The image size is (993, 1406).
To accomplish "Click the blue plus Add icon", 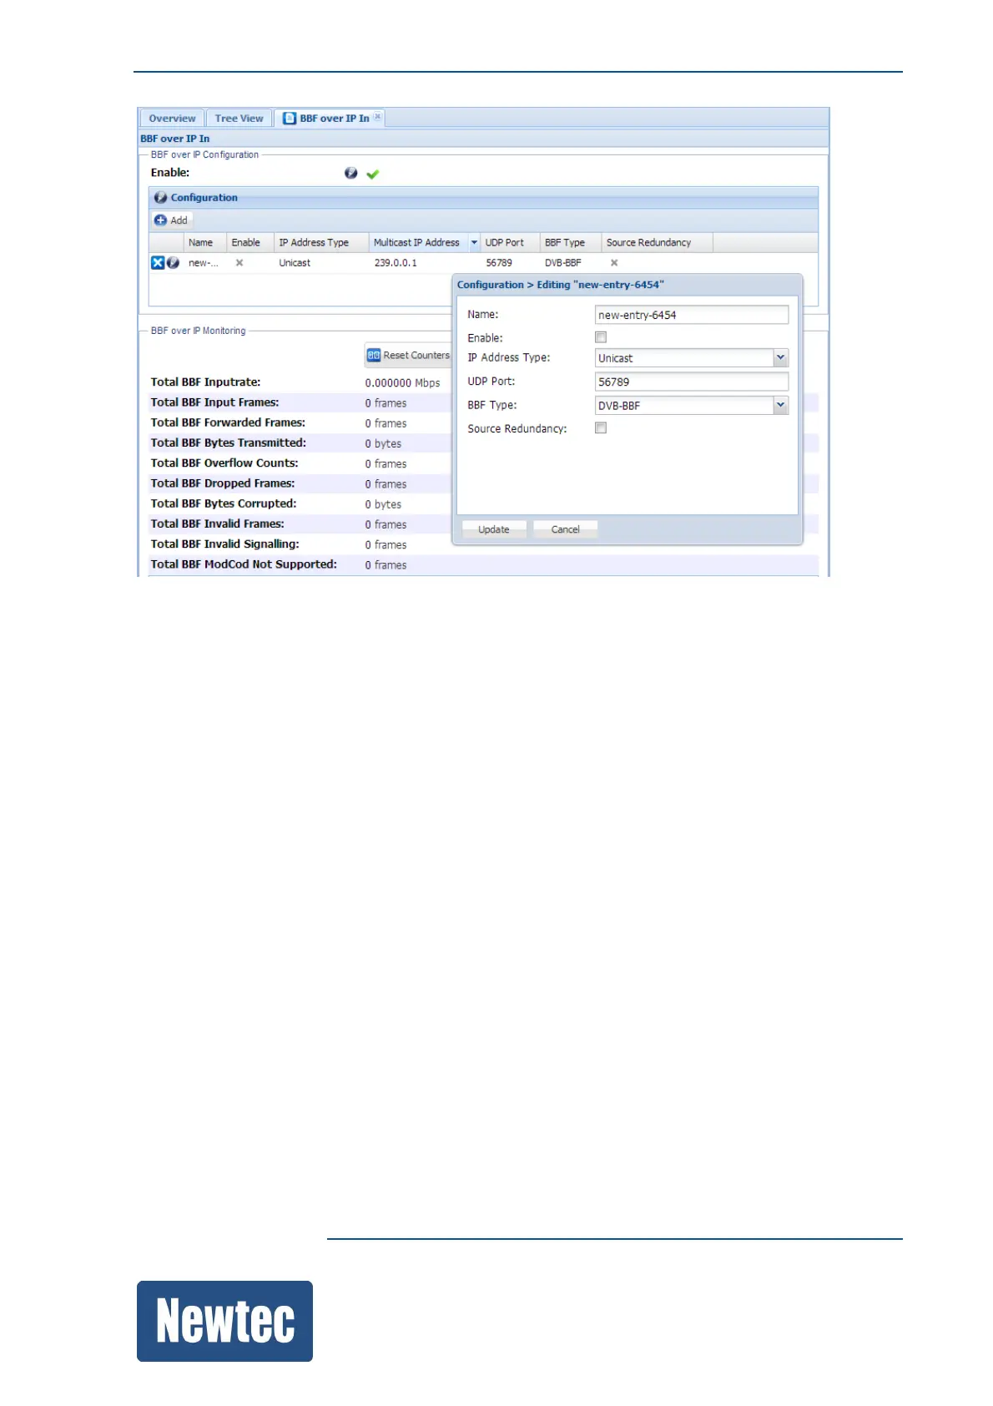I will point(161,220).
